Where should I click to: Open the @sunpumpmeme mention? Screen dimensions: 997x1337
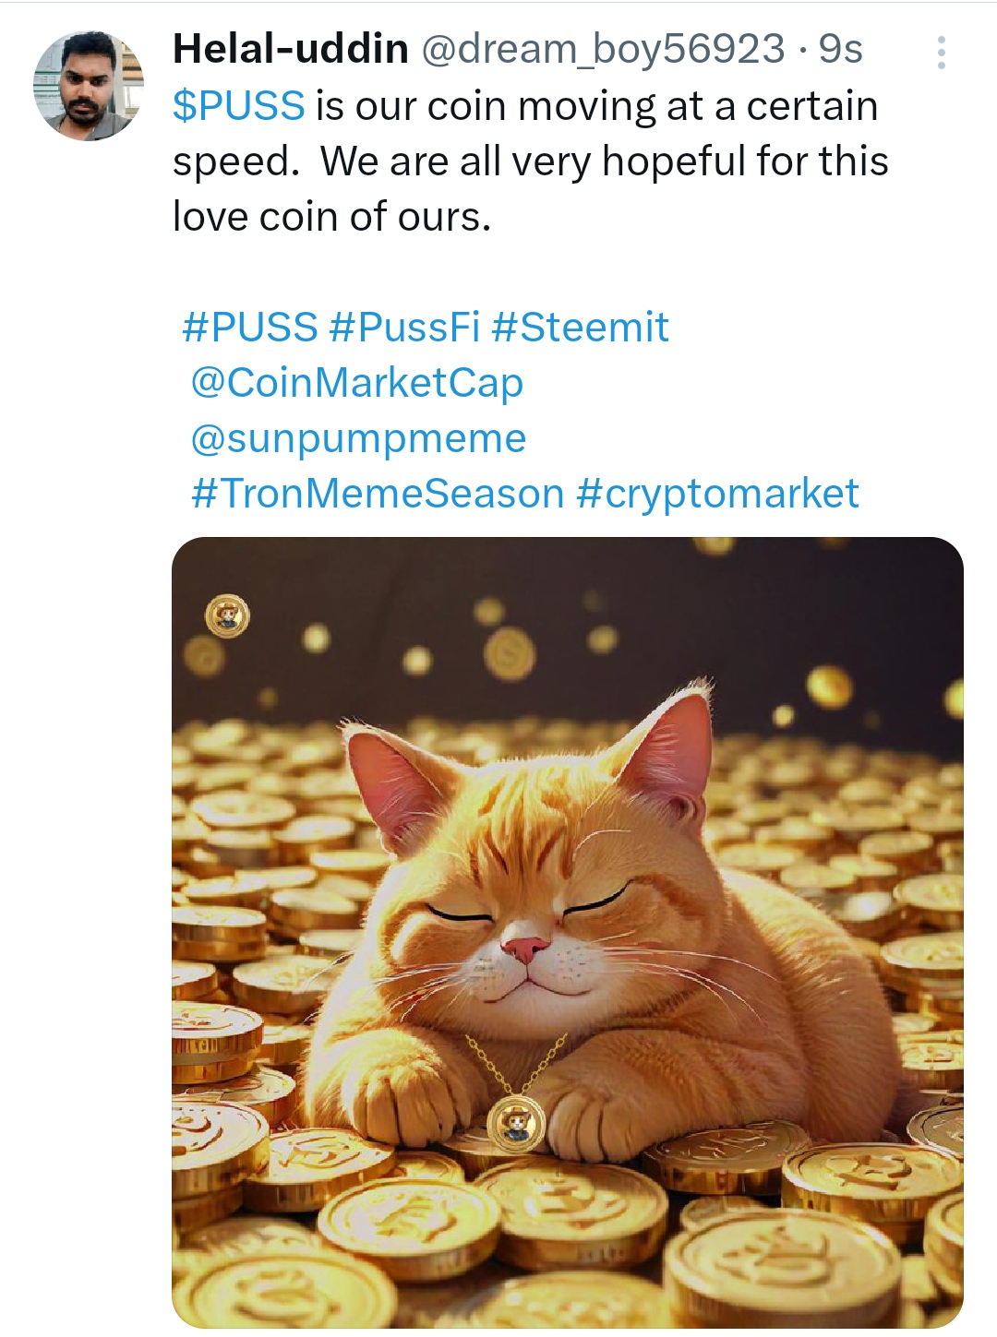tap(358, 438)
